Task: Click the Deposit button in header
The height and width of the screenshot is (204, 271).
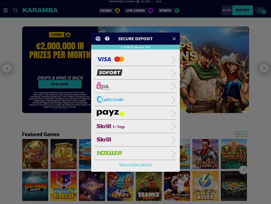Action: tap(242, 10)
